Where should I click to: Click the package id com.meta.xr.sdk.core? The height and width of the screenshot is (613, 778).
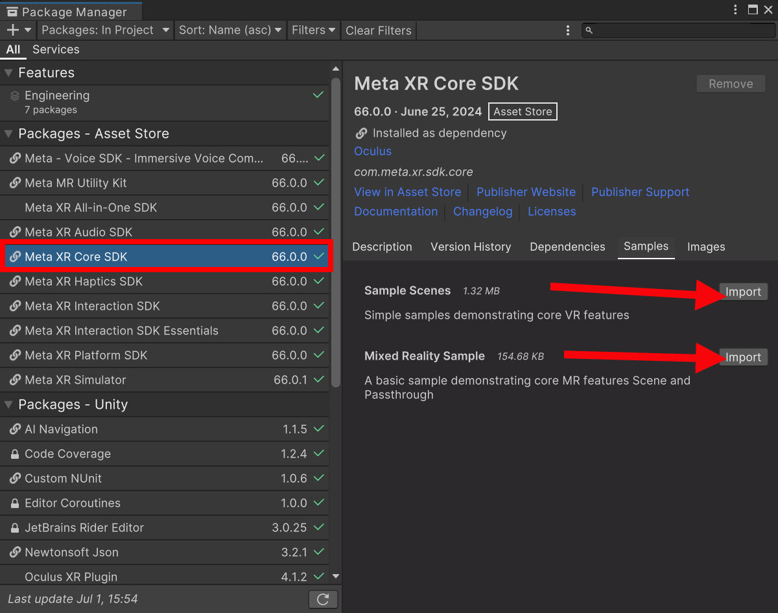pyautogui.click(x=414, y=172)
